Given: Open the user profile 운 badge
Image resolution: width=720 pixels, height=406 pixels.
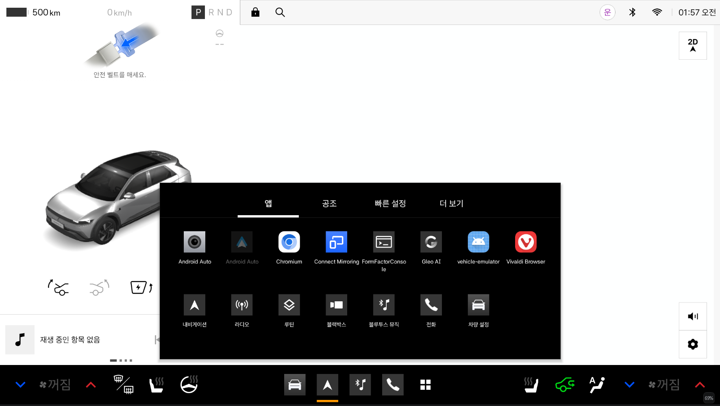Looking at the screenshot, I should (607, 12).
